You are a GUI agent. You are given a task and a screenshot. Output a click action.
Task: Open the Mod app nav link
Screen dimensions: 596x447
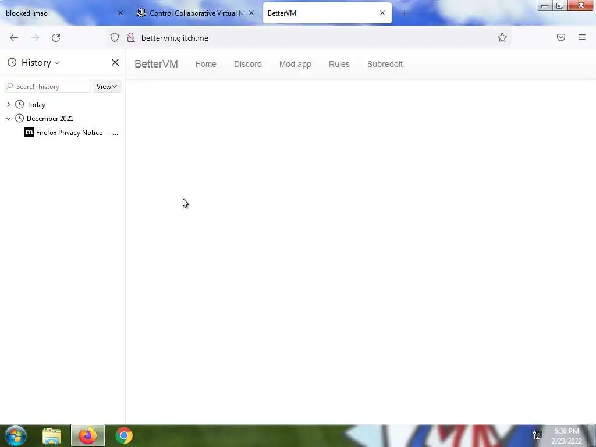[295, 64]
